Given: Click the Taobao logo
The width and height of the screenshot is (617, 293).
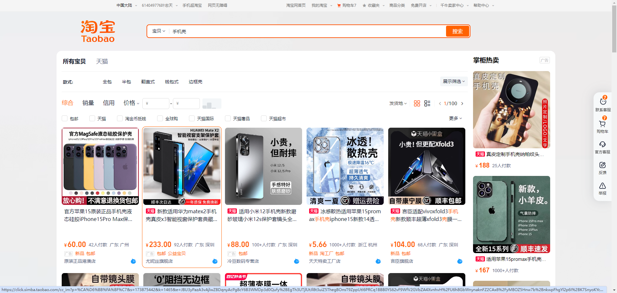Looking at the screenshot, I should click(98, 31).
